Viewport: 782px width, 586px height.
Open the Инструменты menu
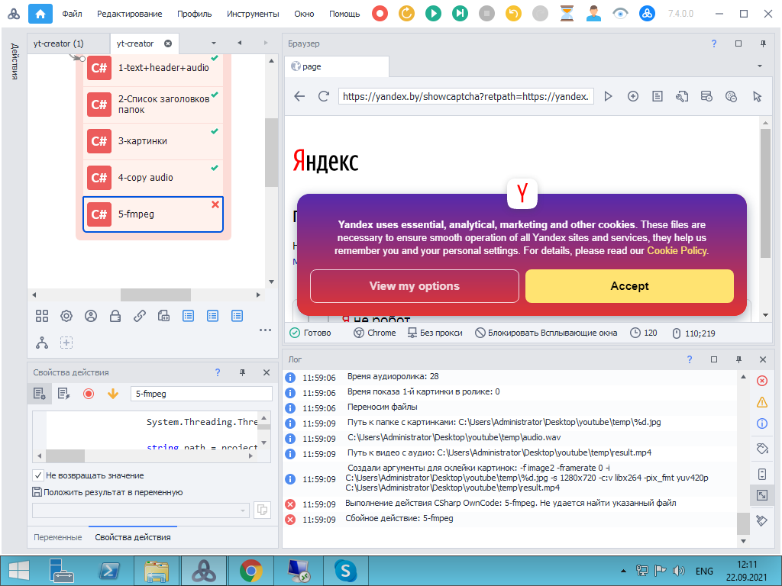(x=253, y=14)
